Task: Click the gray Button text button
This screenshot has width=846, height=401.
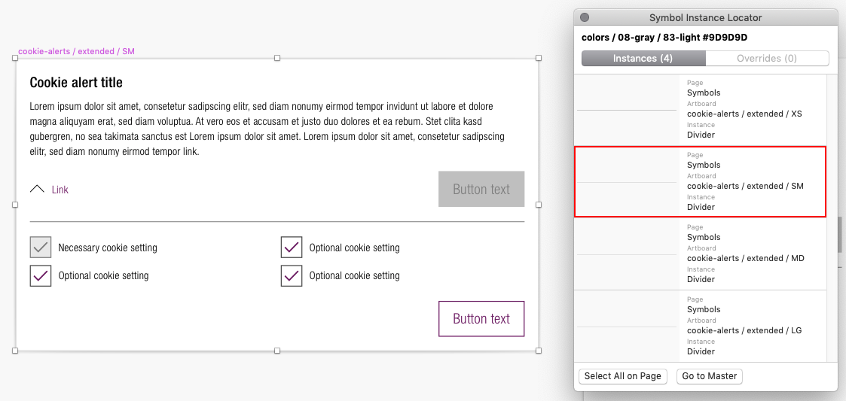Action: [481, 189]
